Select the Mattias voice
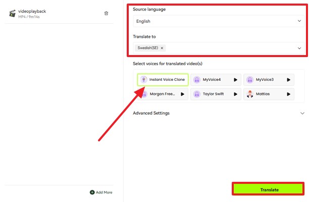The image size is (309, 202). (269, 94)
